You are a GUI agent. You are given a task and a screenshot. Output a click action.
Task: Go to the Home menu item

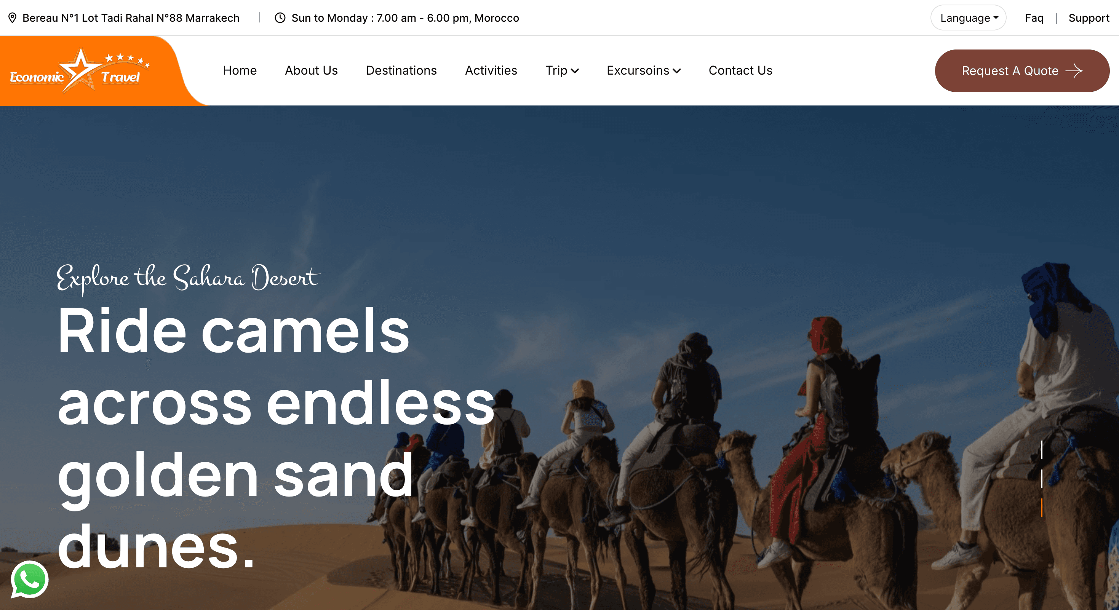pos(240,70)
